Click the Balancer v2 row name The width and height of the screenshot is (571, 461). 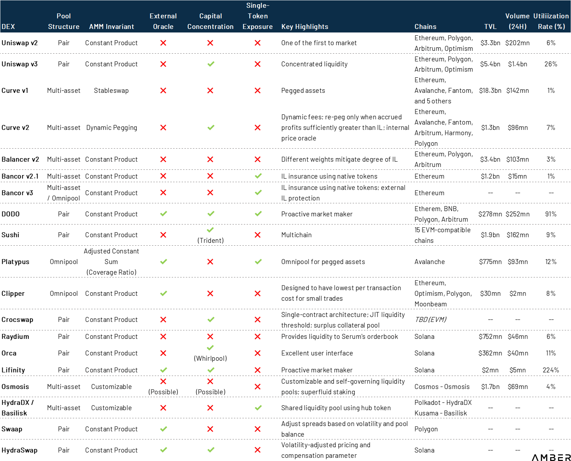tap(20, 159)
